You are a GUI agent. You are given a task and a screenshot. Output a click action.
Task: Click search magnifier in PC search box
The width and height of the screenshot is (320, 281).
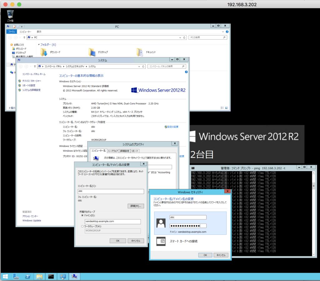(224, 37)
